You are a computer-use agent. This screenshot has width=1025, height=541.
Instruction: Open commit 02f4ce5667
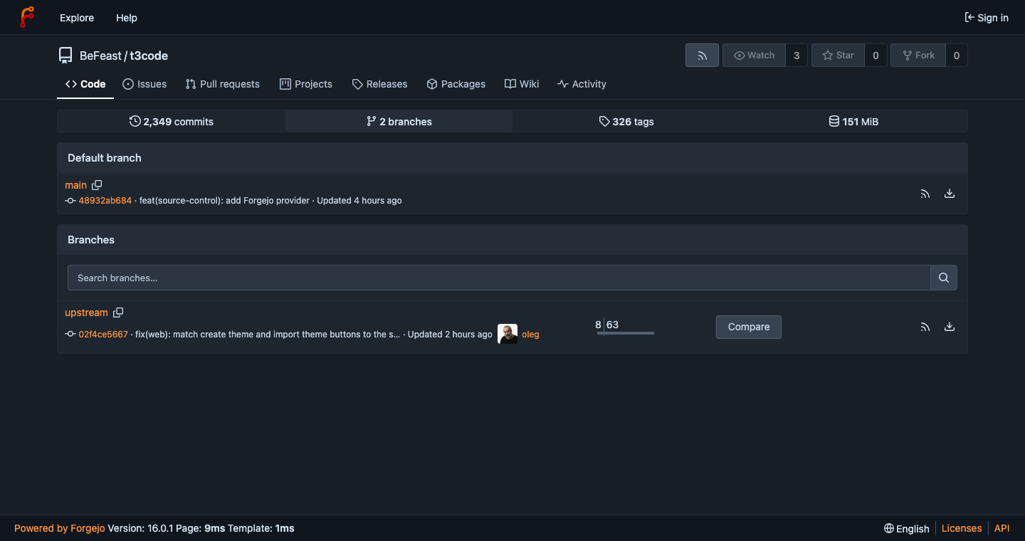point(103,335)
